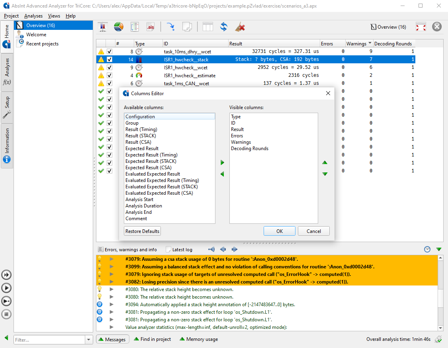Click the columns editor table icon
The width and height of the screenshot is (448, 348).
point(208,27)
